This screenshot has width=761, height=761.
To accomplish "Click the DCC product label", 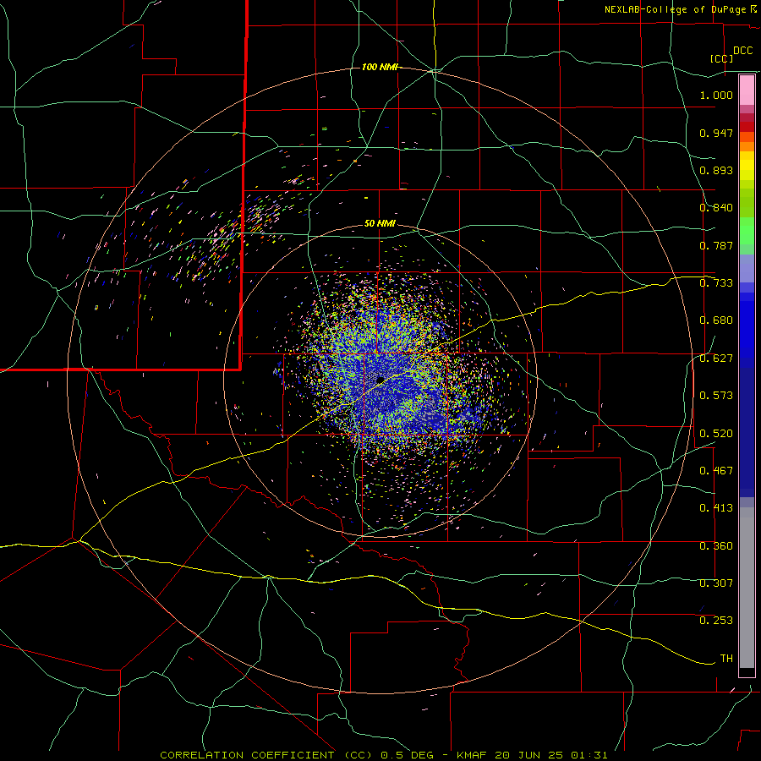I will click(x=743, y=51).
